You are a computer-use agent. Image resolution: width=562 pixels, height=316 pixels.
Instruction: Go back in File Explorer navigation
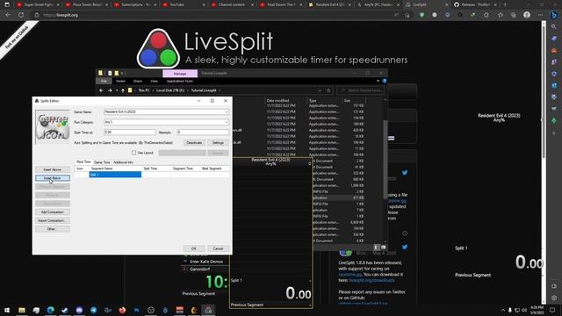click(x=101, y=90)
